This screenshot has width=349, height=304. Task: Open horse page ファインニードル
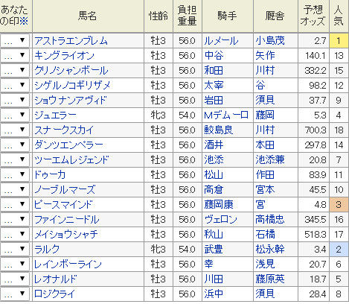[x=67, y=220]
